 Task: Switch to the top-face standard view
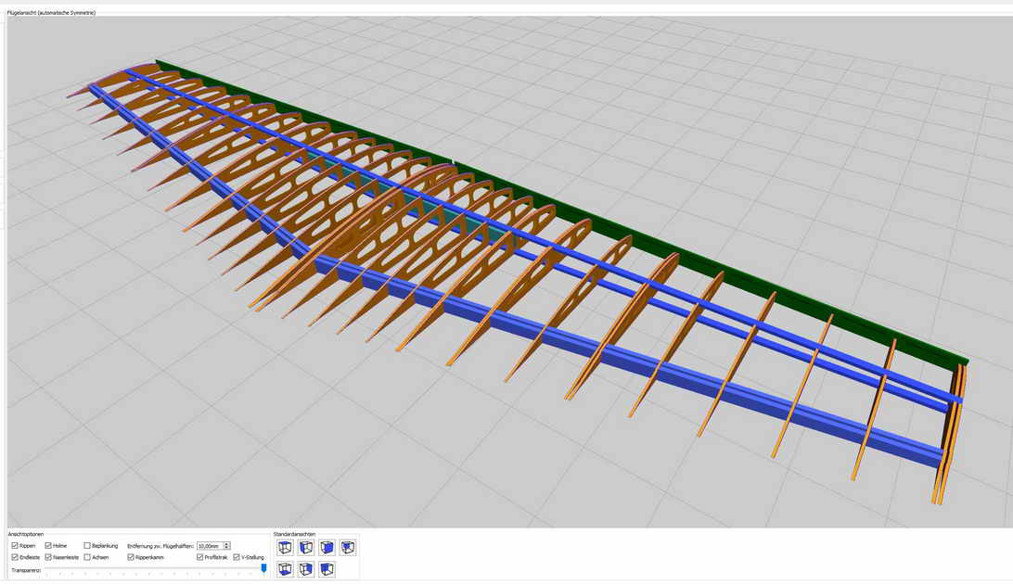pos(285,548)
